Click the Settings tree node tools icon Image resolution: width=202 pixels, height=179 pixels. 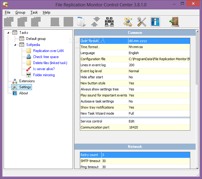tap(15, 87)
